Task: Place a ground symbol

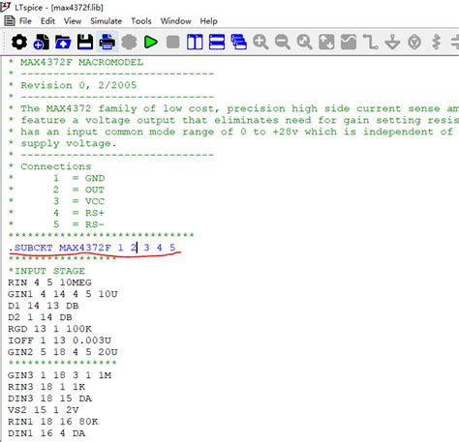Action: 392,43
